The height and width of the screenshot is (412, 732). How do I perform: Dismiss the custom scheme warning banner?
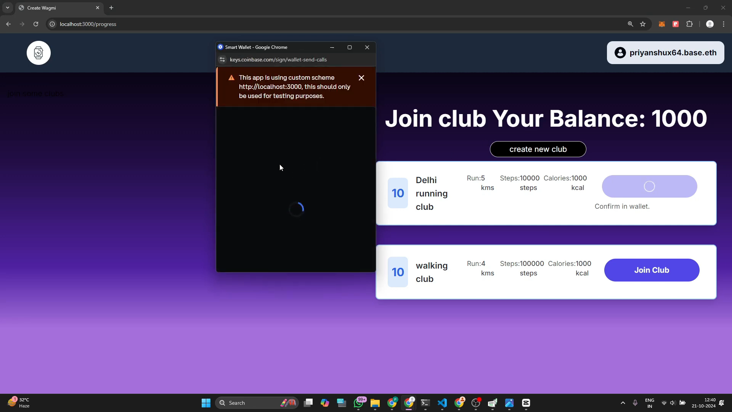coord(361,78)
